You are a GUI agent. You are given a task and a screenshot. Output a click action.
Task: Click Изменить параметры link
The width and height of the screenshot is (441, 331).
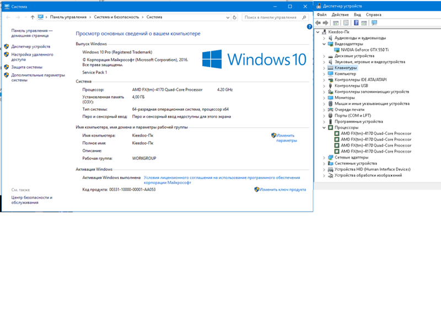286,138
